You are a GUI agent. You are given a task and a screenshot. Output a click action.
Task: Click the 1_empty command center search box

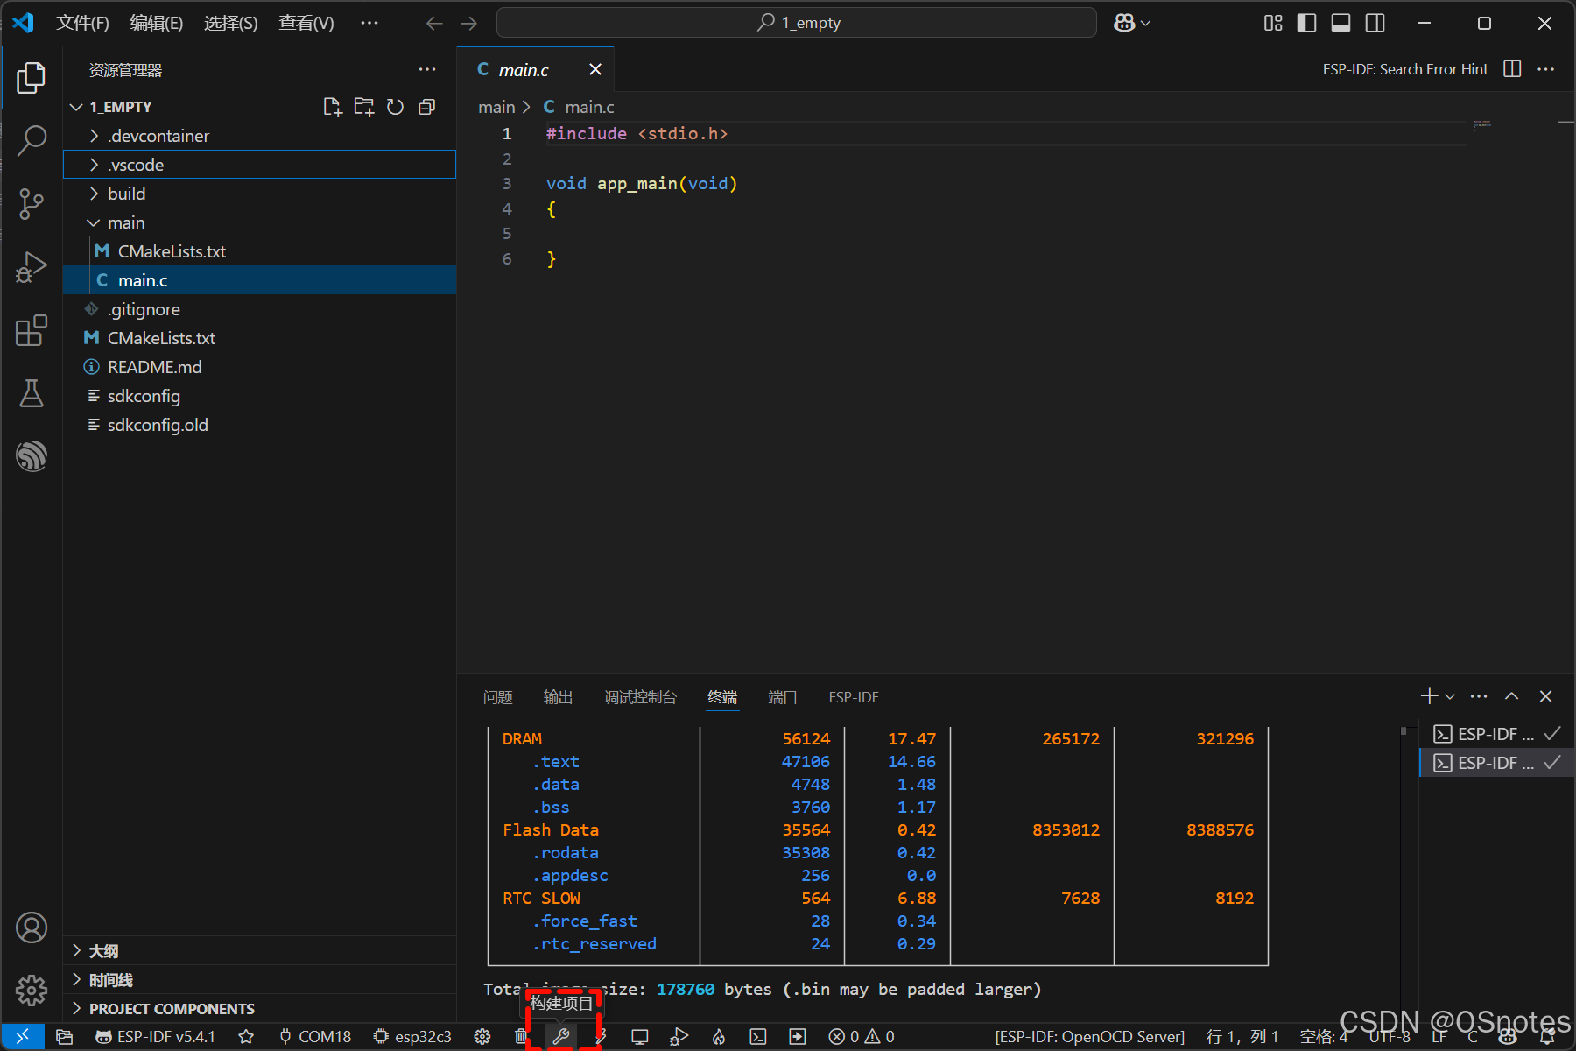coord(796,23)
